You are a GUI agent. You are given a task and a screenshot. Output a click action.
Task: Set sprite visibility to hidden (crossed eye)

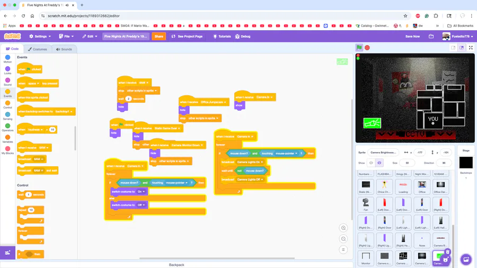tap(379, 163)
